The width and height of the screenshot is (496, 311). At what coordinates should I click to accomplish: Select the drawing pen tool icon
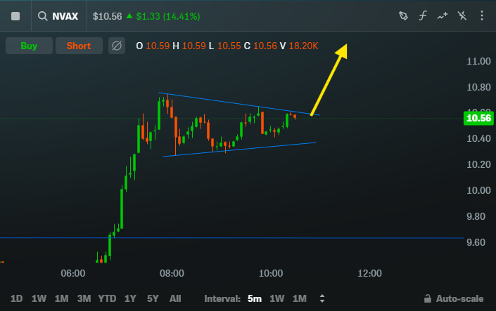tap(403, 15)
